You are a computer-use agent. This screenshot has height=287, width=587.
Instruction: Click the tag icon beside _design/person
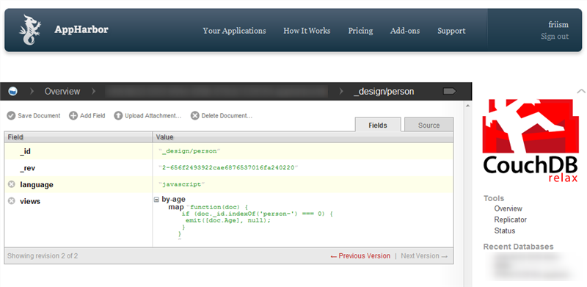pos(450,91)
